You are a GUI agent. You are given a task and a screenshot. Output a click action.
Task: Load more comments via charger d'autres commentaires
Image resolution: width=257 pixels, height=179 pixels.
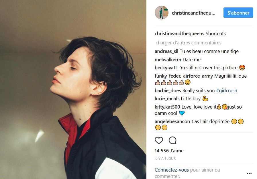click(x=188, y=43)
